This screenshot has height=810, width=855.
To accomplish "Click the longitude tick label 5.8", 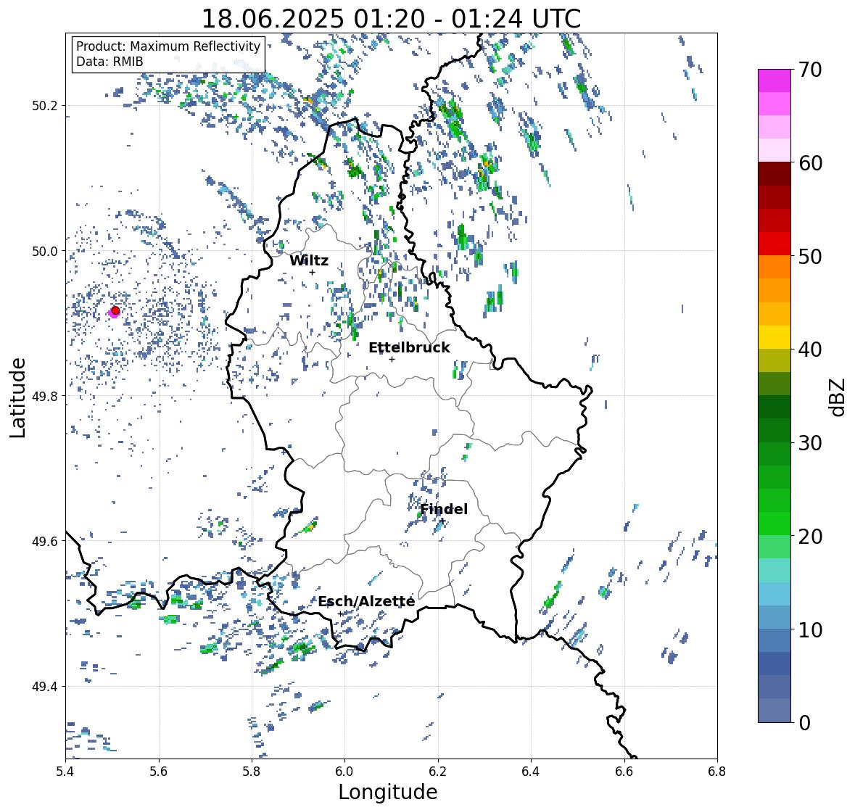I will point(252,772).
